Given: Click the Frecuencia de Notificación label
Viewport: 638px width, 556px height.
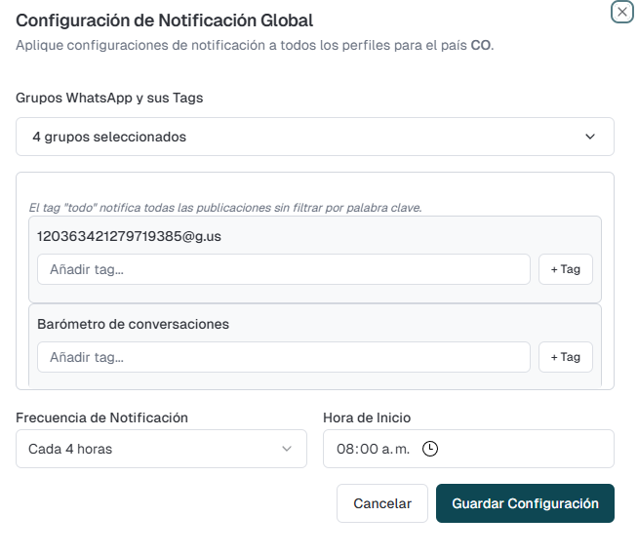Looking at the screenshot, I should point(101,417).
